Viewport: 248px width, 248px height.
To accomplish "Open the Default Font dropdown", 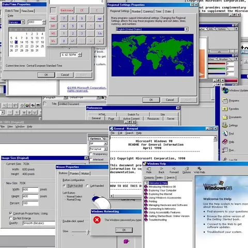I will coord(98,98).
